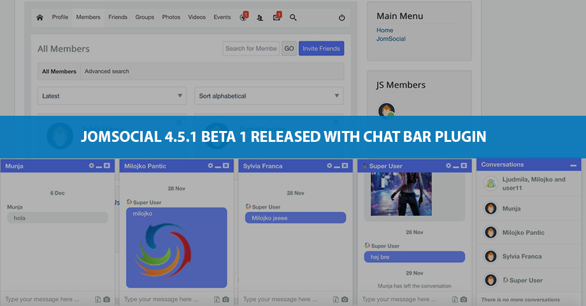Open settings gear in Munja chat

pyautogui.click(x=91, y=165)
